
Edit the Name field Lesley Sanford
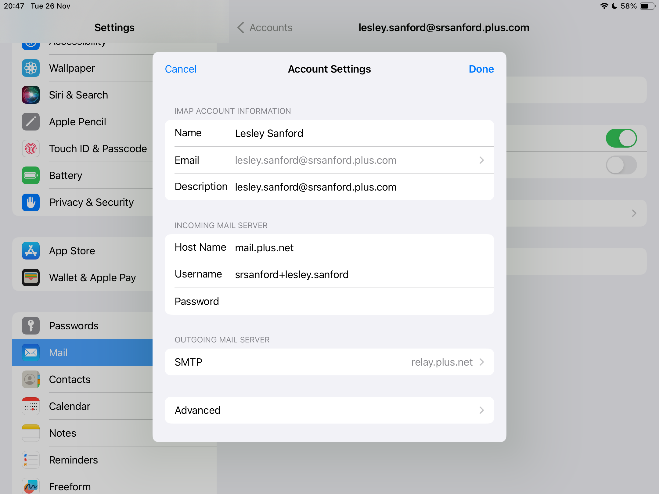coord(329,133)
